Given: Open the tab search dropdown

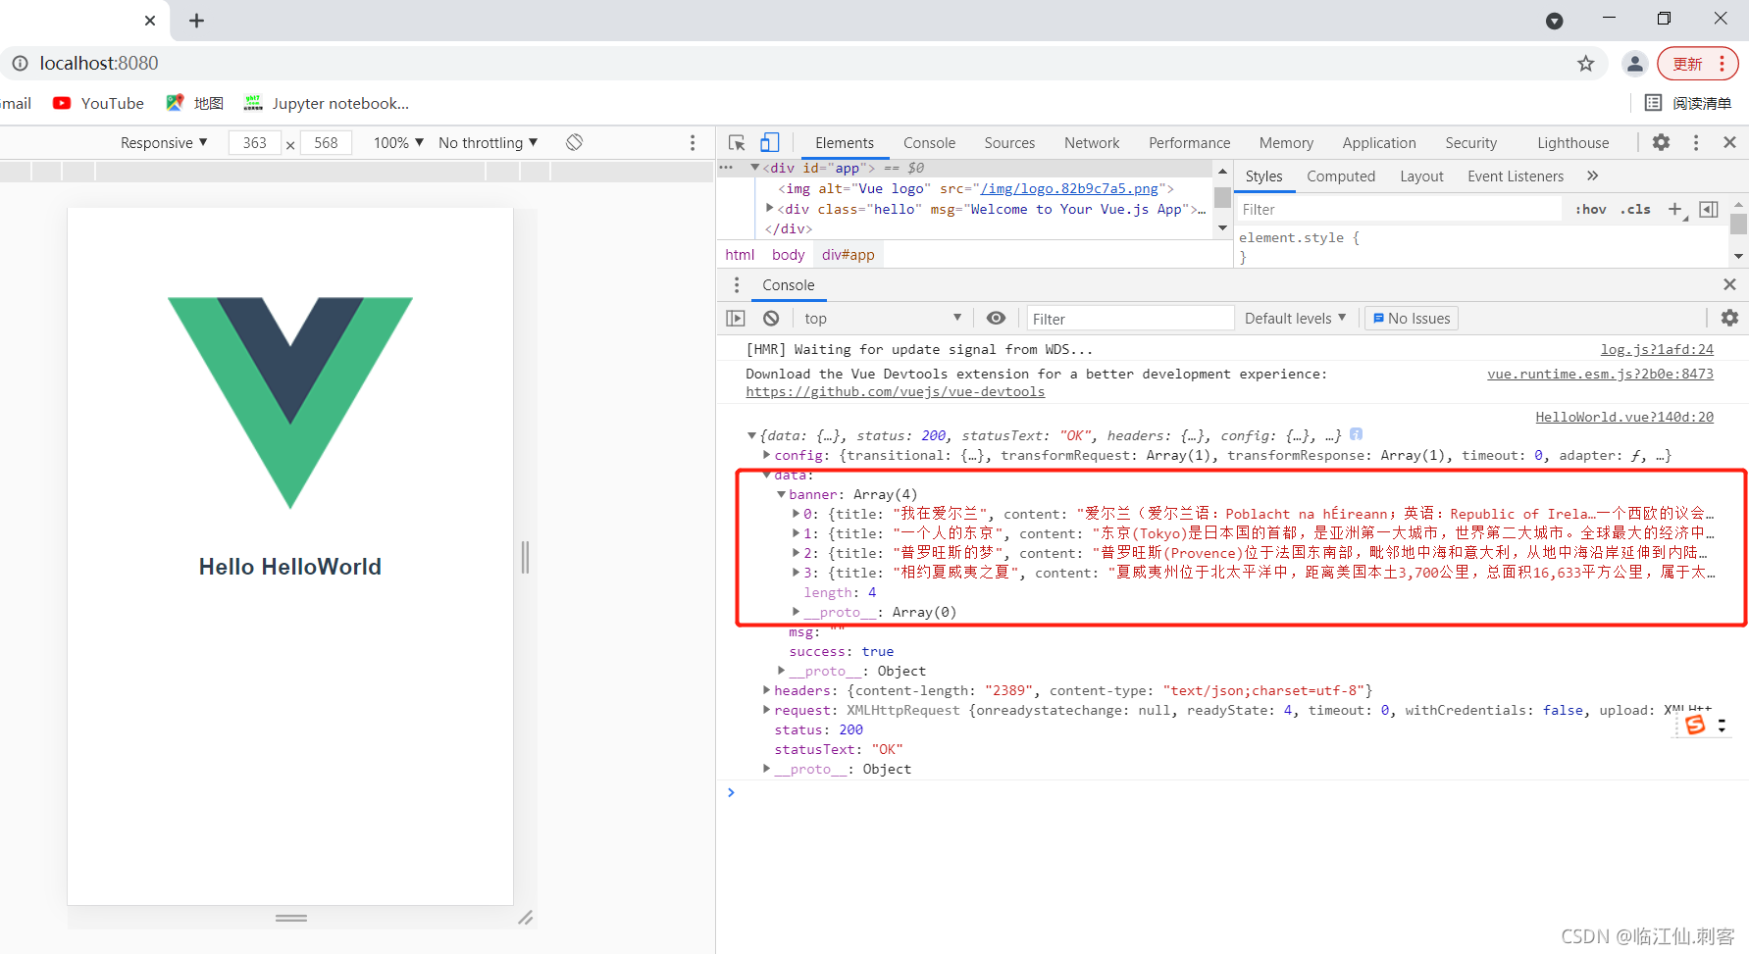Looking at the screenshot, I should (x=1554, y=21).
